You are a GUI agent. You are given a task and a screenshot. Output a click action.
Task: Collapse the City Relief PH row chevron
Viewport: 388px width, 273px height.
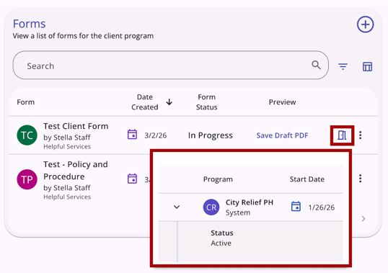click(x=177, y=207)
